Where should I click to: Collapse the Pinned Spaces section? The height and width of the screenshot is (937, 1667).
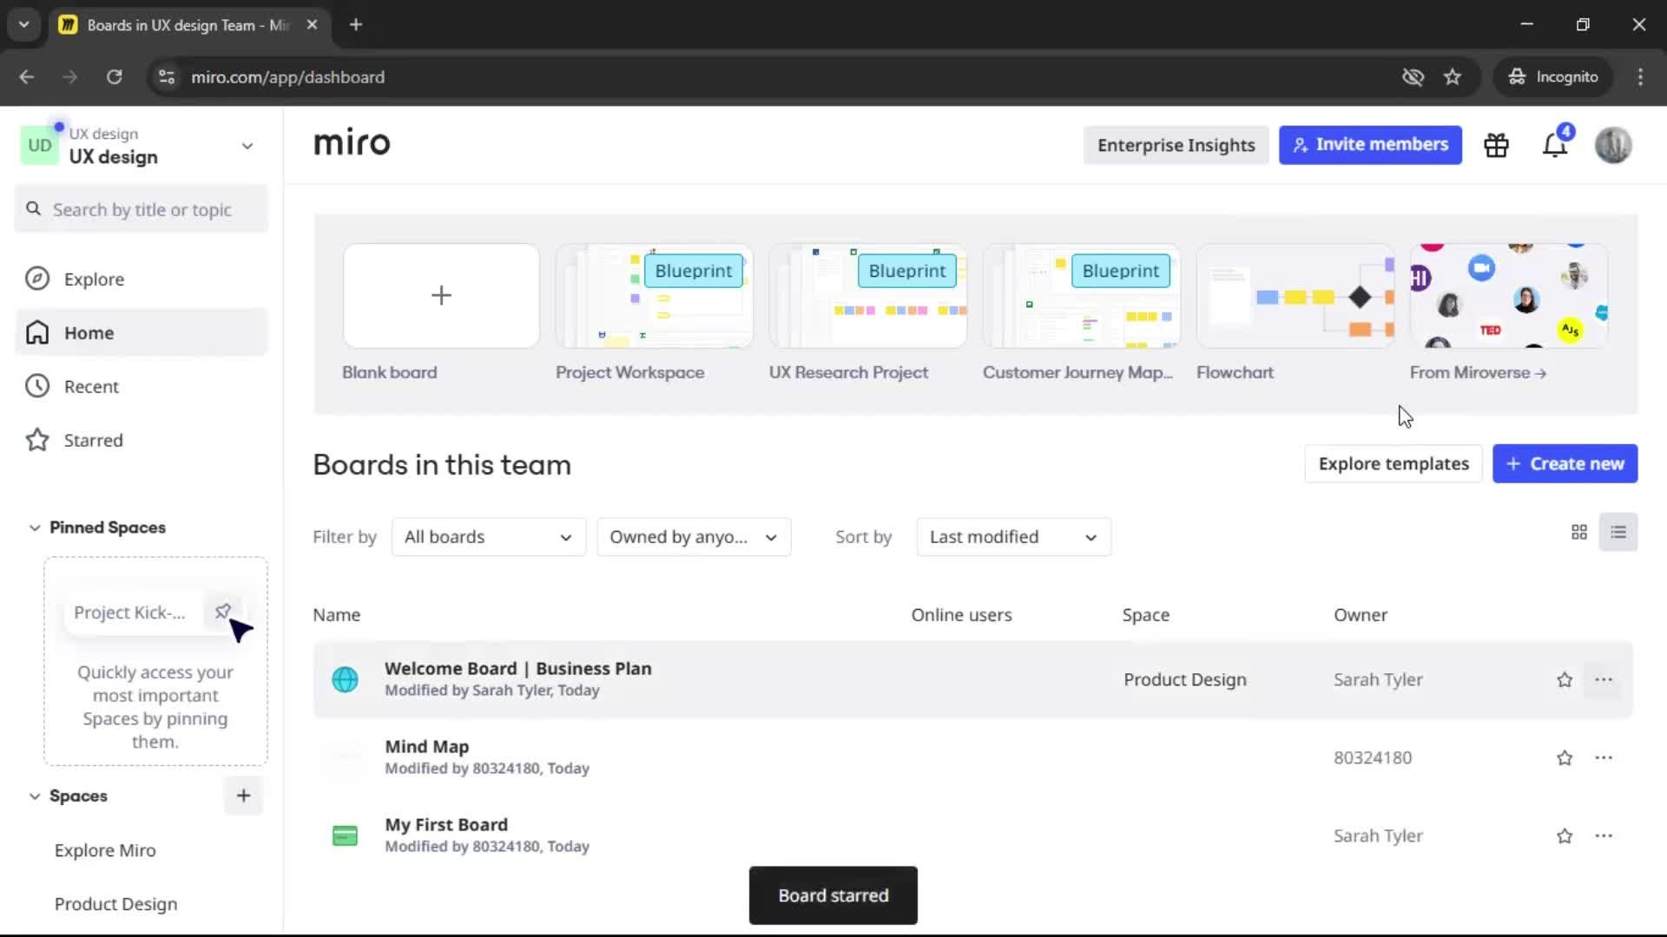[35, 527]
